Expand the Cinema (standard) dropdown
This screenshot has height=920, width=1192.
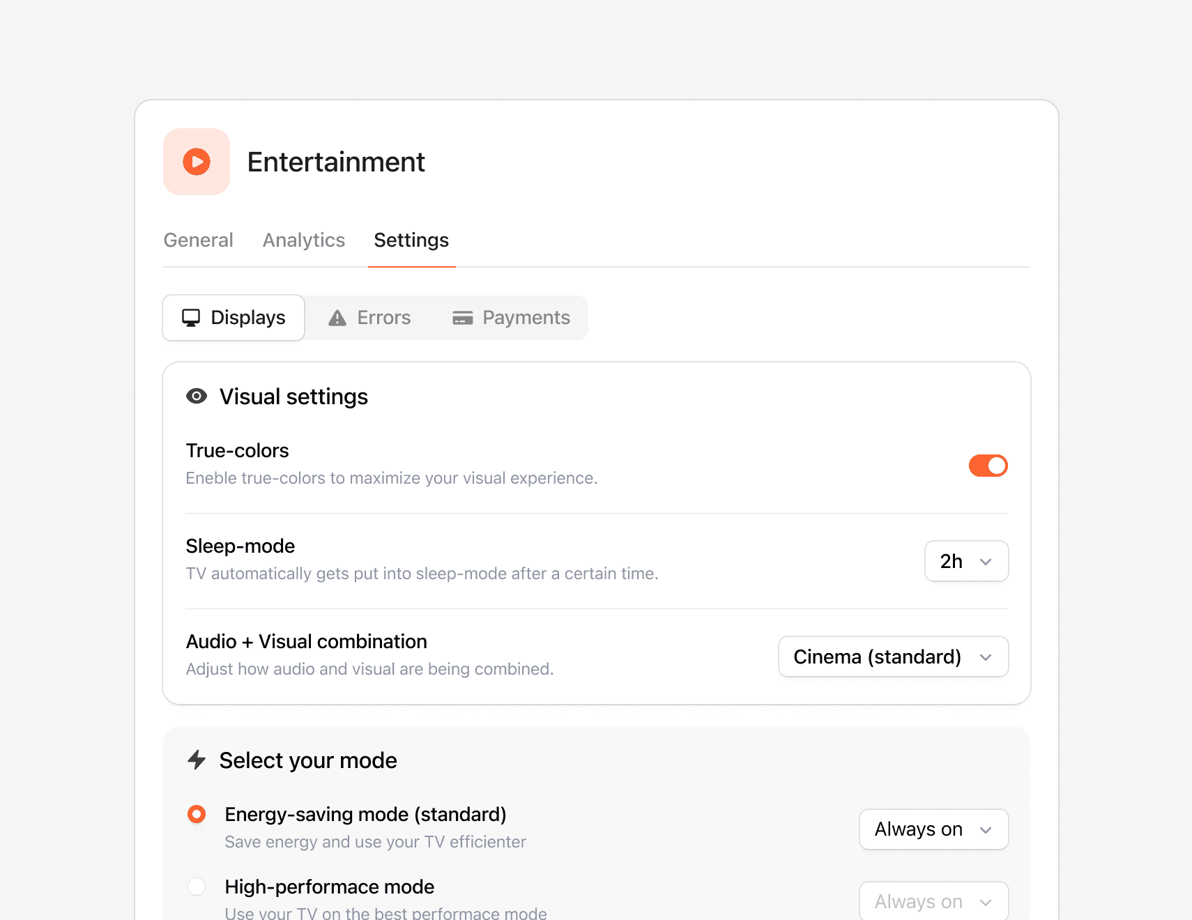893,657
